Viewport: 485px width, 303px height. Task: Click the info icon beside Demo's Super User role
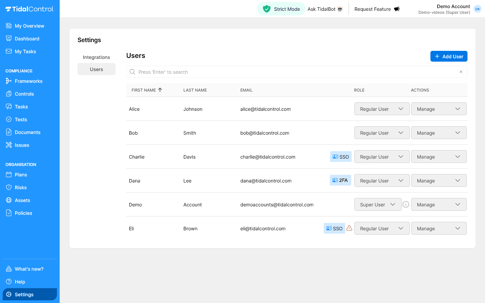click(x=406, y=204)
